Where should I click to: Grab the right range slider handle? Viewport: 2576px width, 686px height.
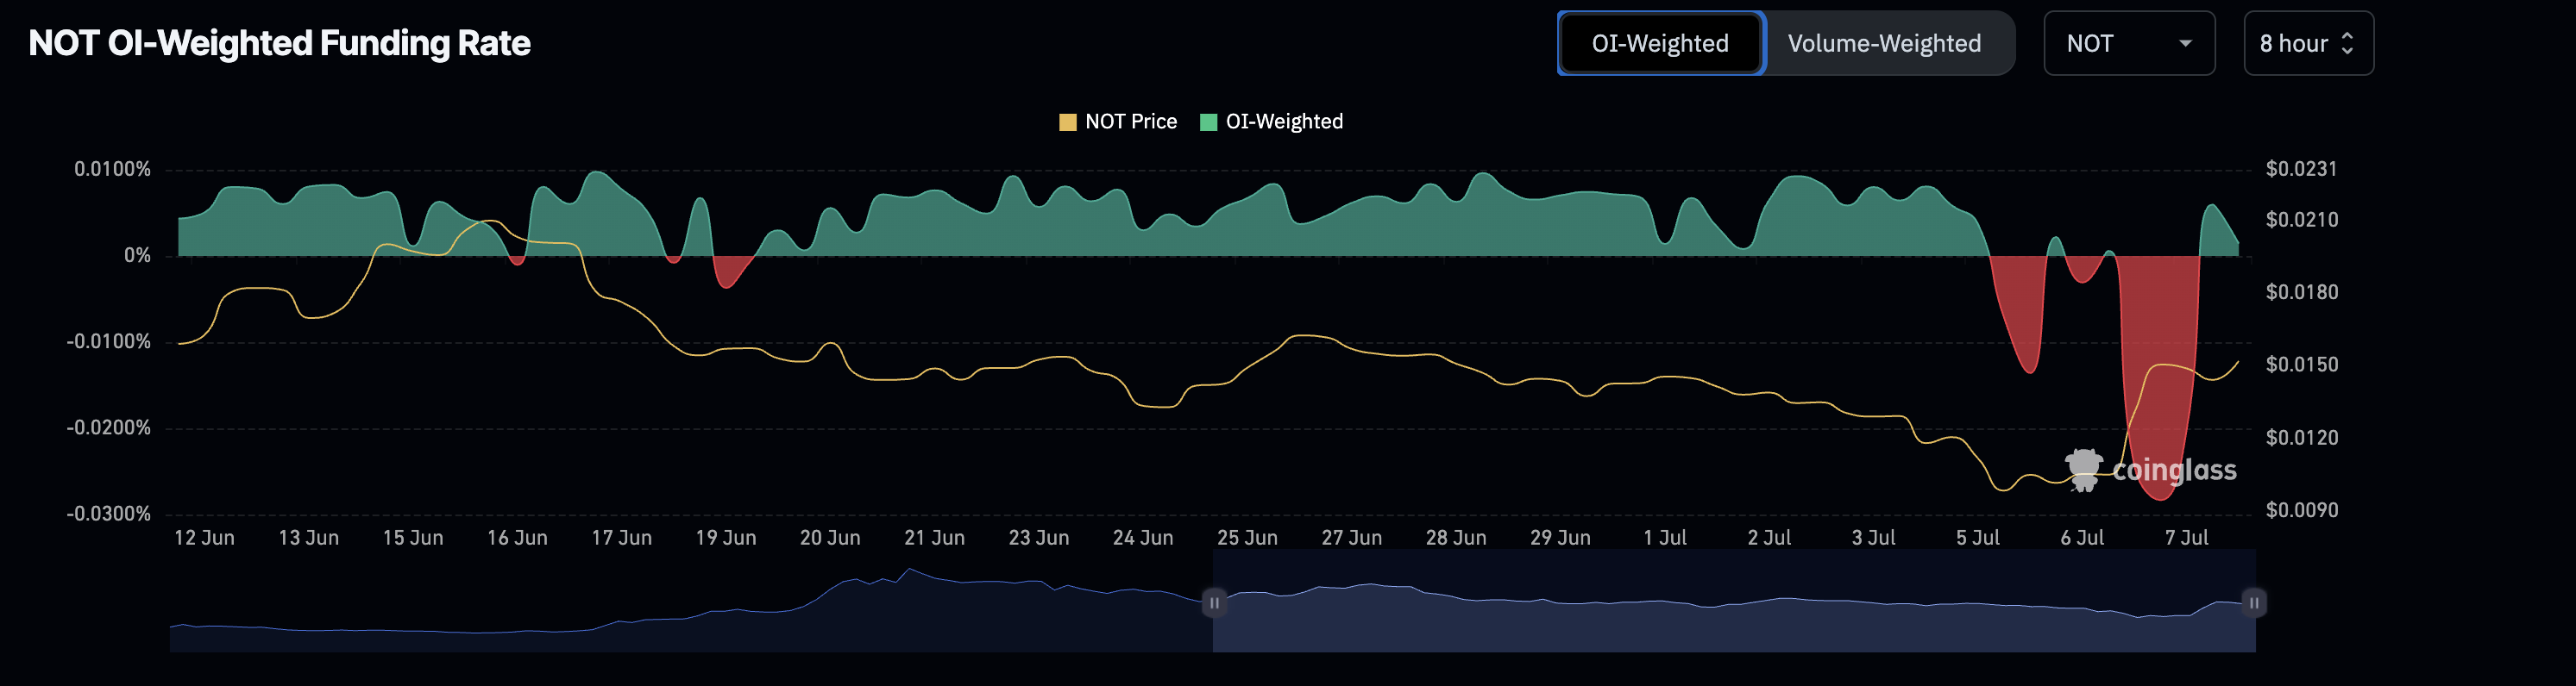pos(2254,603)
